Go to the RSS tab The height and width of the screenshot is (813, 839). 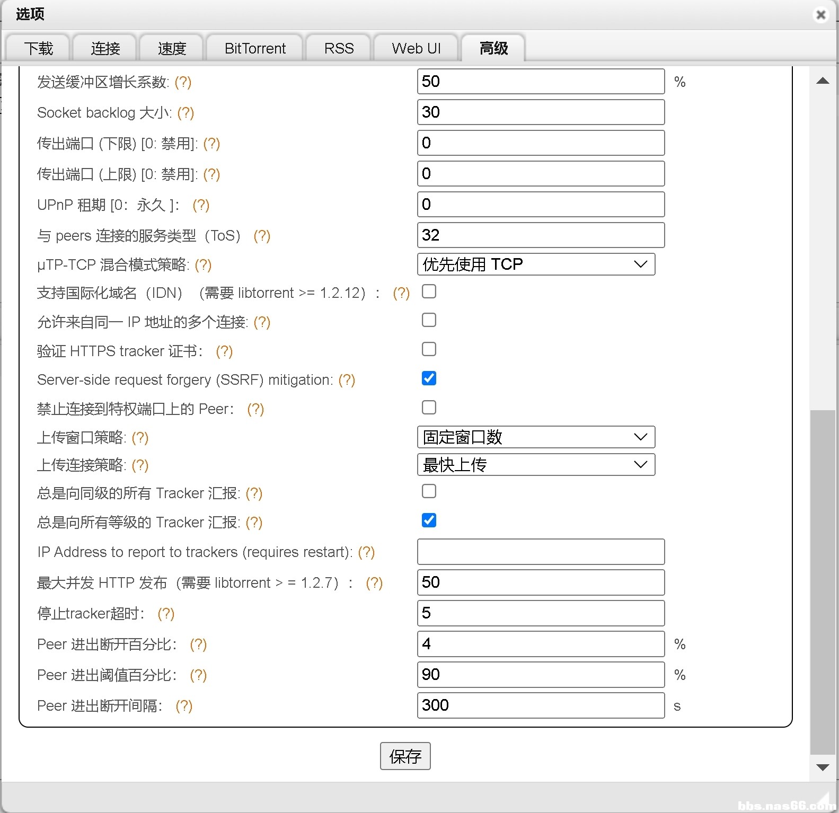[x=339, y=48]
